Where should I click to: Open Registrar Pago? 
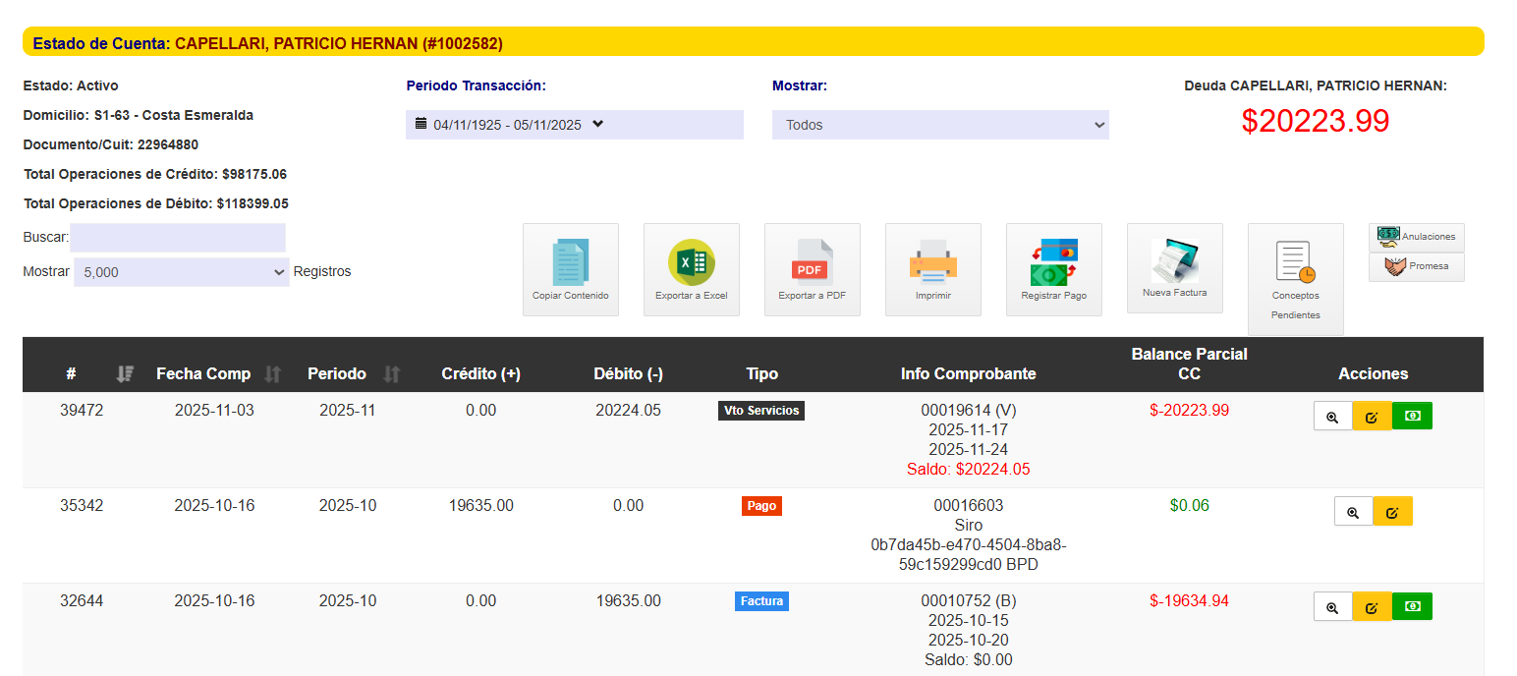tap(1053, 268)
